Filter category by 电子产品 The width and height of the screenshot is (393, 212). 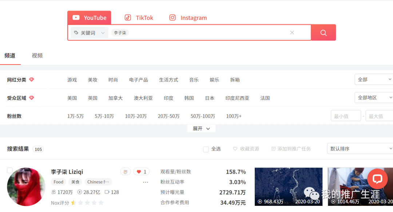tap(139, 80)
